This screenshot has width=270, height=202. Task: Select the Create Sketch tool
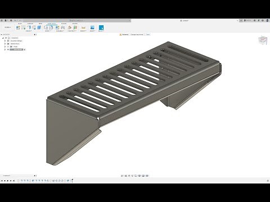click(24, 27)
